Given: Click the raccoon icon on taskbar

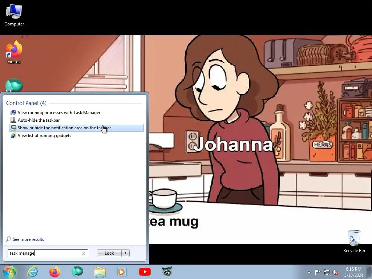Looking at the screenshot, I should pyautogui.click(x=167, y=271).
